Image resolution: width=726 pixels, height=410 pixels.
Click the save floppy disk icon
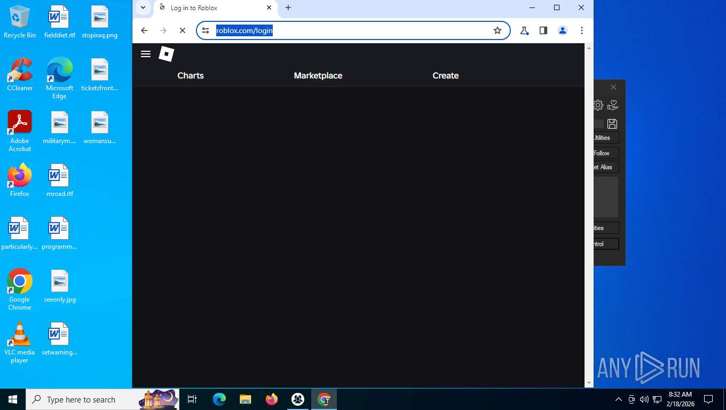pyautogui.click(x=612, y=124)
